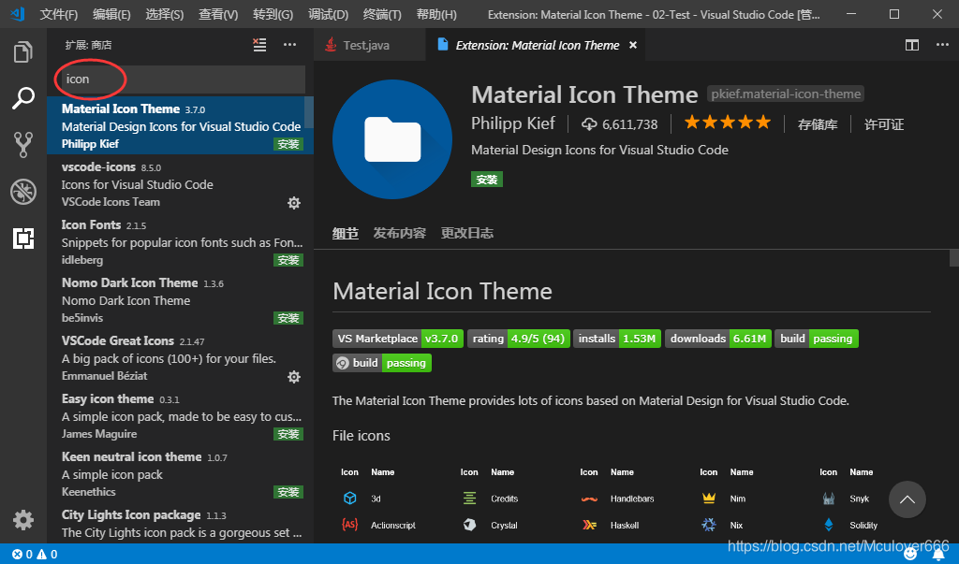Click 安装 button under Material Icon Theme header
The image size is (959, 564).
pyautogui.click(x=487, y=180)
